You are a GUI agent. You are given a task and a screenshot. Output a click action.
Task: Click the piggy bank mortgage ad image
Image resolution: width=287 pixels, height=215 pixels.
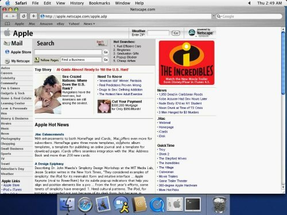104,106
